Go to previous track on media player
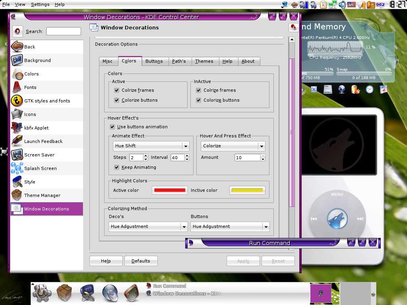407x305 pixels. 314,219
